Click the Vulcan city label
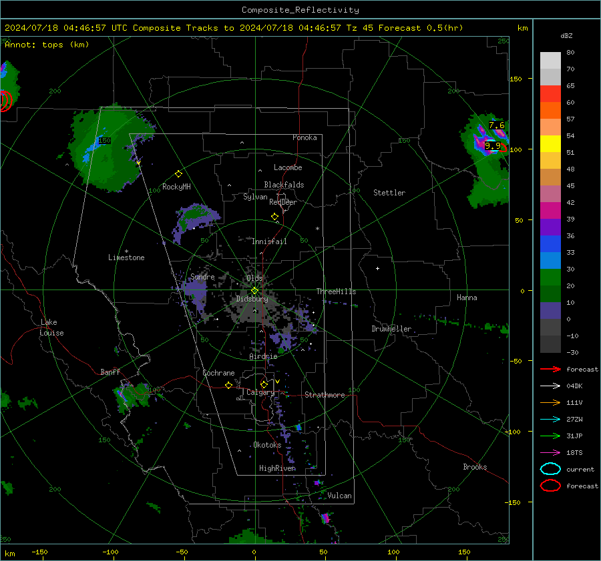 point(339,496)
